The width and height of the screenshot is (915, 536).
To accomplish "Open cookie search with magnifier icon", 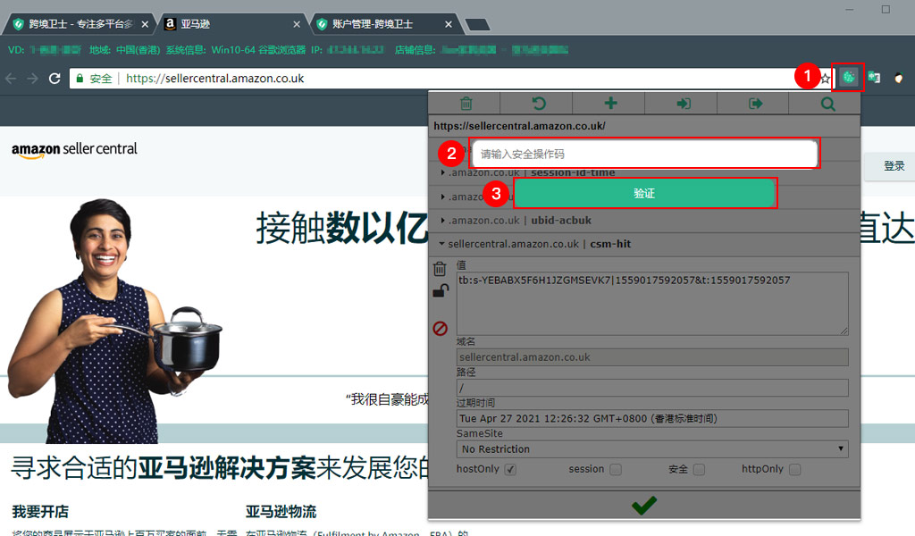I will pos(827,104).
